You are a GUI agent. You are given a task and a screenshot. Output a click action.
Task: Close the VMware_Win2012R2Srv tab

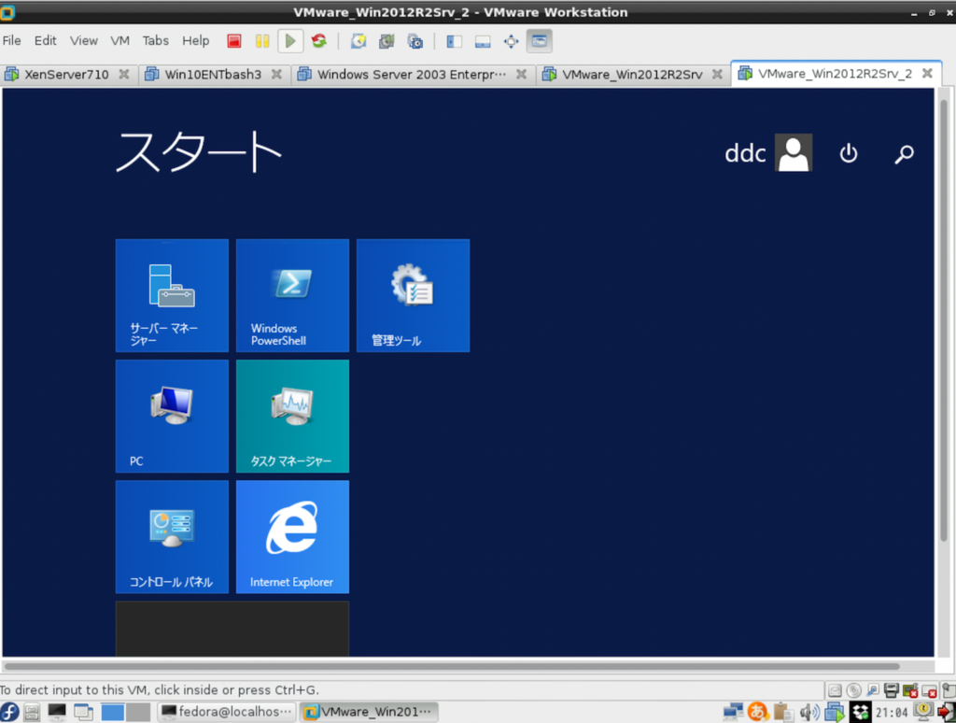[718, 74]
